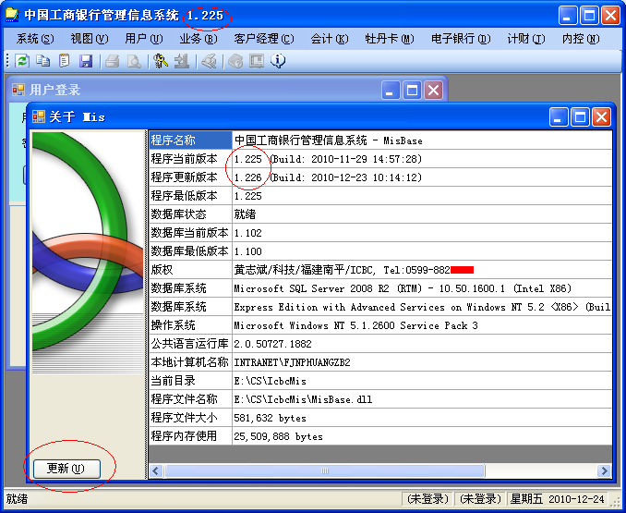The width and height of the screenshot is (626, 513).
Task: Open the notepad toolbar icon
Action: pyautogui.click(x=65, y=61)
